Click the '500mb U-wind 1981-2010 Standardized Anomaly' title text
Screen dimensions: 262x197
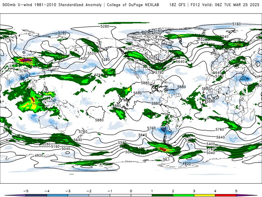tap(52, 5)
